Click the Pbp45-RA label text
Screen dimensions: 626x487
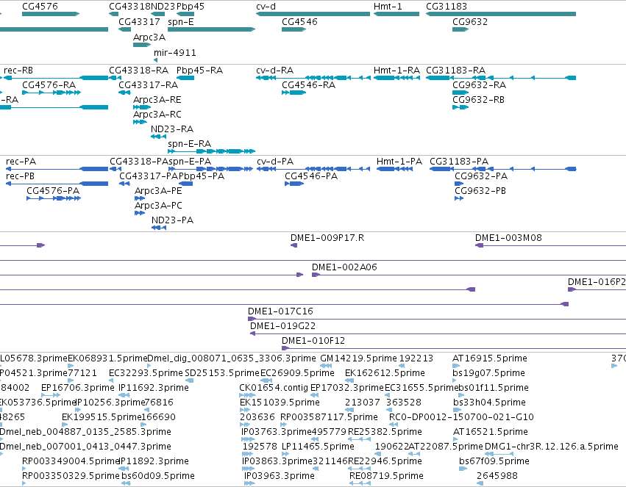click(x=199, y=70)
